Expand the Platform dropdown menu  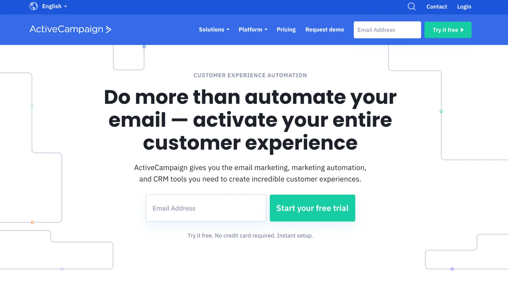tap(253, 29)
